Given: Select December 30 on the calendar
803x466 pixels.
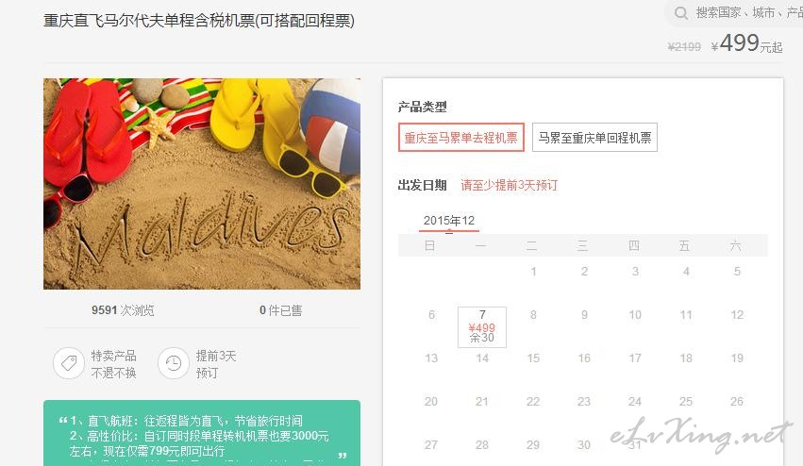Looking at the screenshot, I should [x=584, y=445].
